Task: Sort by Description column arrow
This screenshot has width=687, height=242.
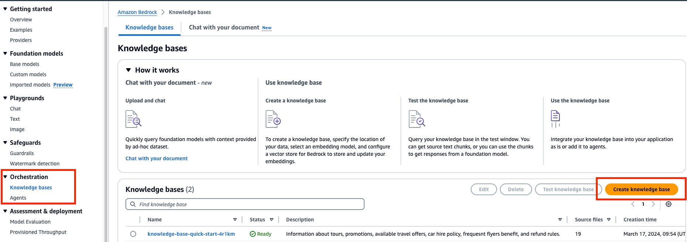Action: pyautogui.click(x=560, y=220)
